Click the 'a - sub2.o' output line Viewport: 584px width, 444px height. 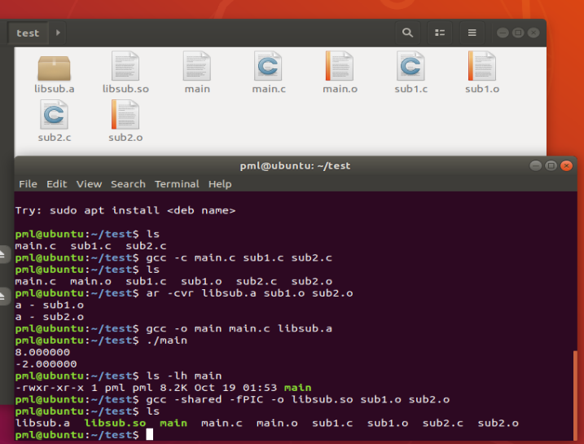click(x=50, y=317)
